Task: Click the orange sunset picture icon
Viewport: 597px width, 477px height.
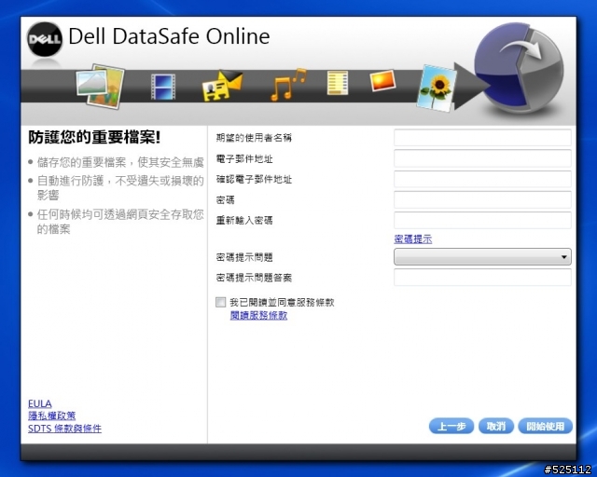Action: click(x=382, y=81)
